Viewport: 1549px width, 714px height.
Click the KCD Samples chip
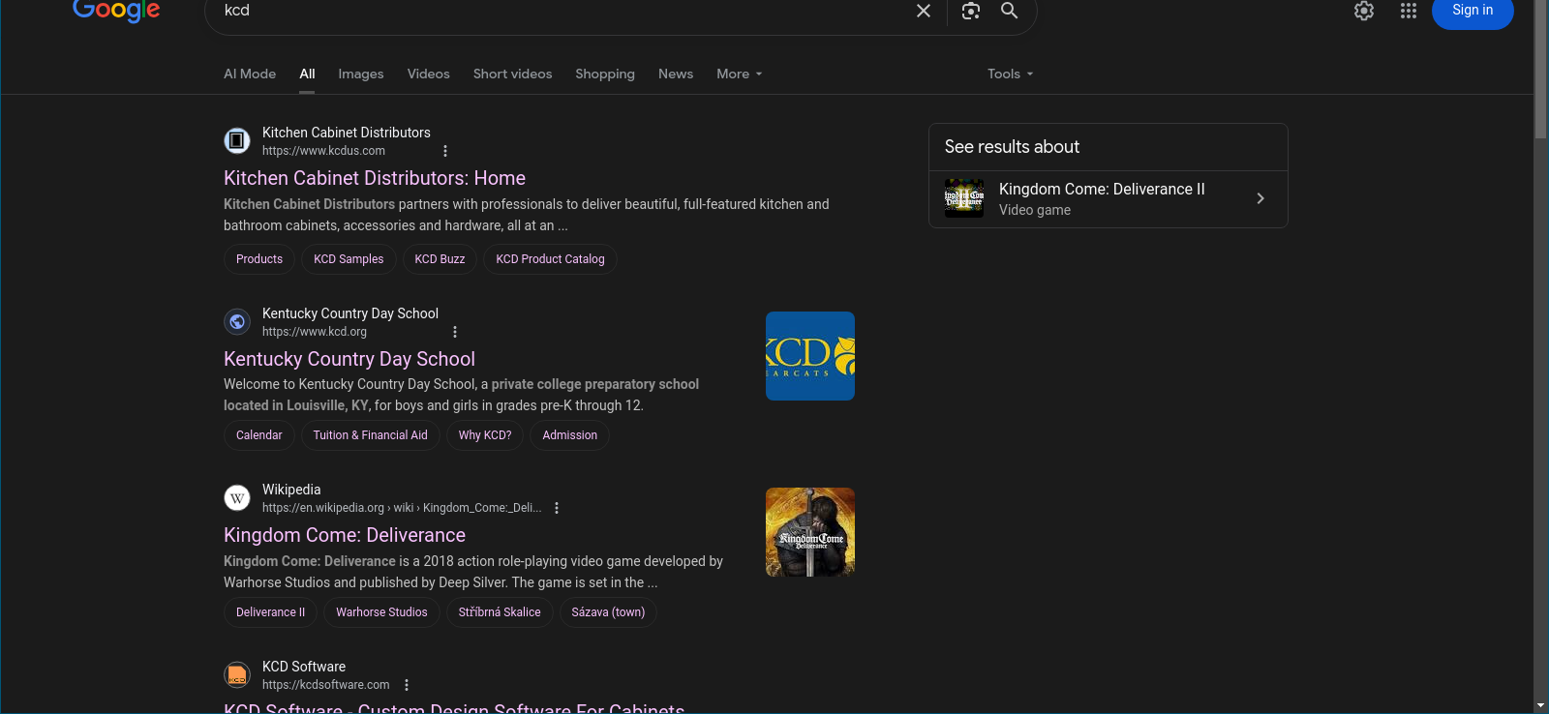point(349,259)
